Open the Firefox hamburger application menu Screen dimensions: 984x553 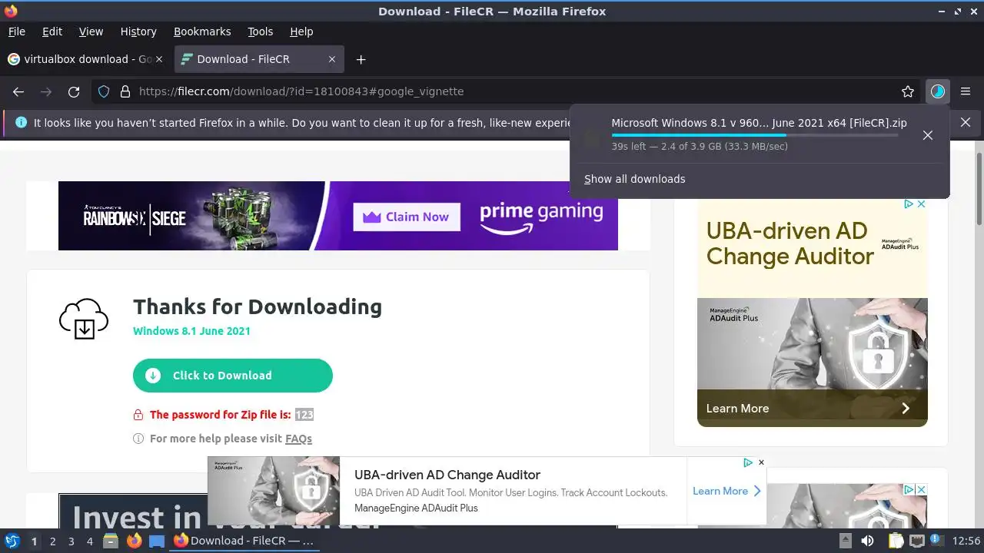point(966,91)
